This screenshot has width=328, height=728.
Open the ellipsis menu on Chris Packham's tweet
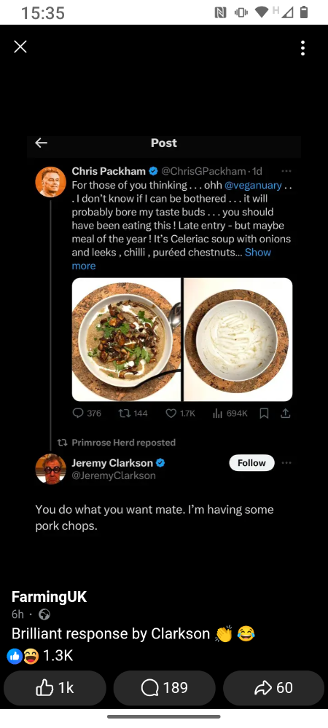[x=286, y=171]
